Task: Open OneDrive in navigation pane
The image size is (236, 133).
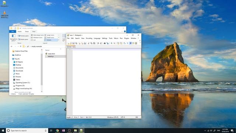Action: click(17, 55)
